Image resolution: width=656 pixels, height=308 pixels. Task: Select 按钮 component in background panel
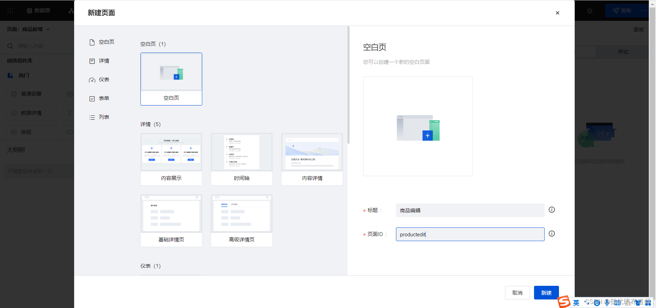pyautogui.click(x=32, y=132)
